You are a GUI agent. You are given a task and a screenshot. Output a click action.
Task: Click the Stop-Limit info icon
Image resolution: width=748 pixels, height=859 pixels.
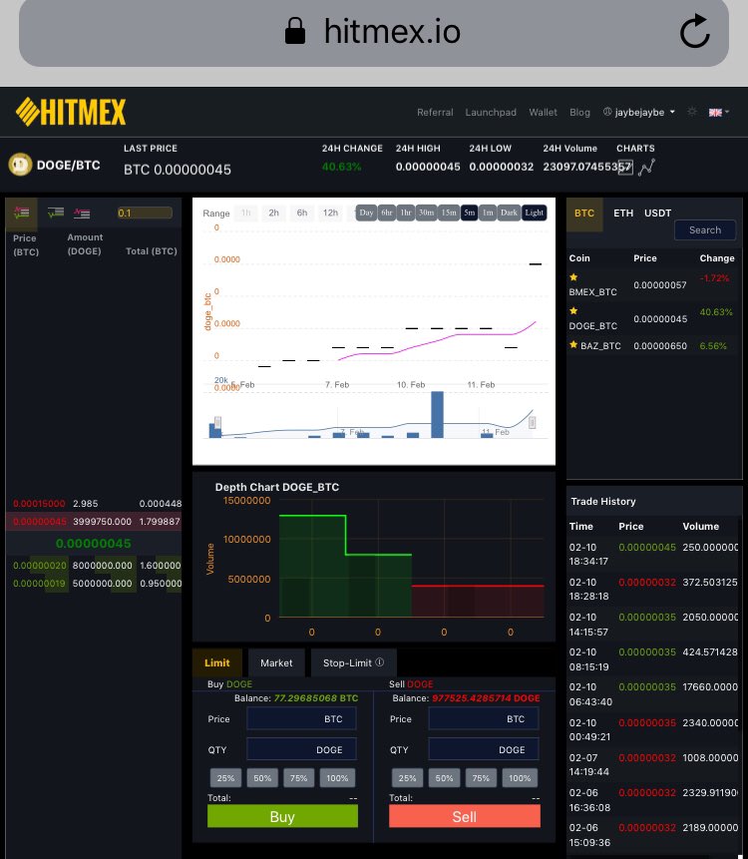click(379, 661)
